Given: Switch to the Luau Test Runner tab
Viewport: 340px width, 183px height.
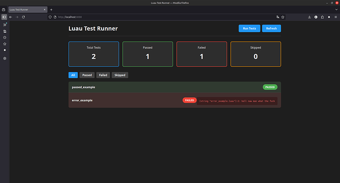Looking at the screenshot, I should [28, 9].
